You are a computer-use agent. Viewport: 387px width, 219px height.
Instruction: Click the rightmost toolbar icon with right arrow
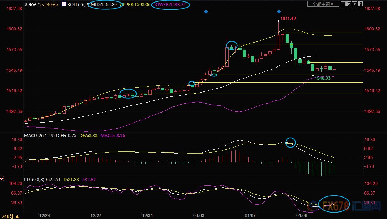pos(359,4)
